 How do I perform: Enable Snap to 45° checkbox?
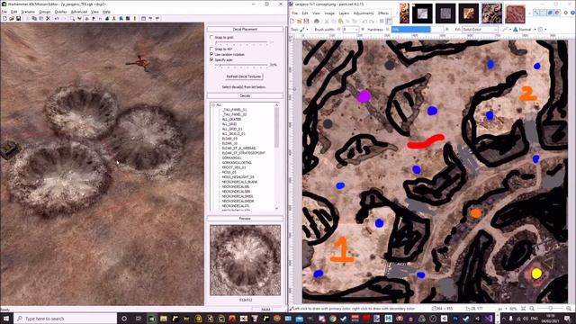(211, 49)
